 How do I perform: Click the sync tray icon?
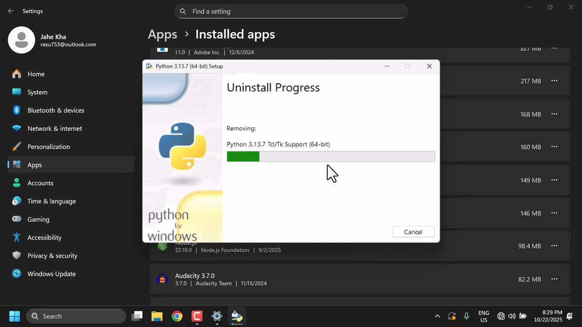[452, 316]
